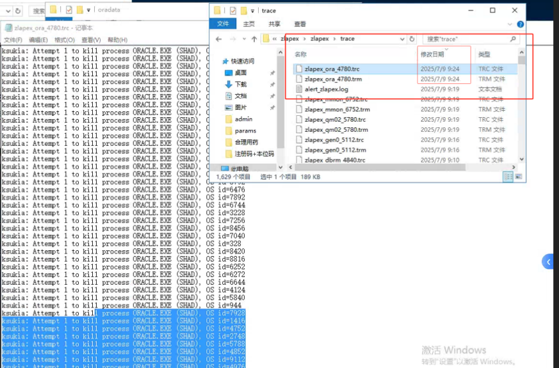Open Notepad 查看(V) menu

pyautogui.click(x=91, y=40)
